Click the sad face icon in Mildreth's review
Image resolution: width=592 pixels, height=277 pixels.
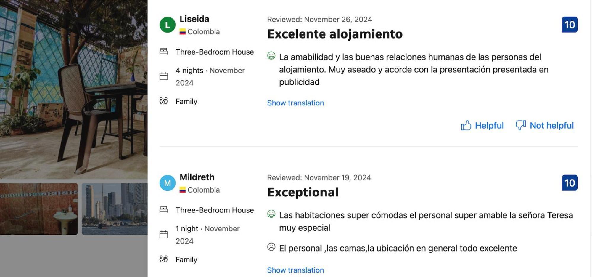[271, 247]
